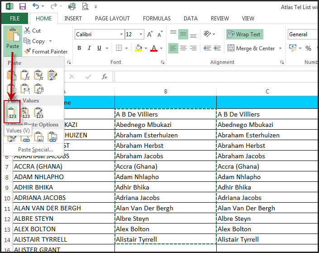Screen dimensions: 319x253
Task: Toggle Italic formatting
Action: coord(90,49)
